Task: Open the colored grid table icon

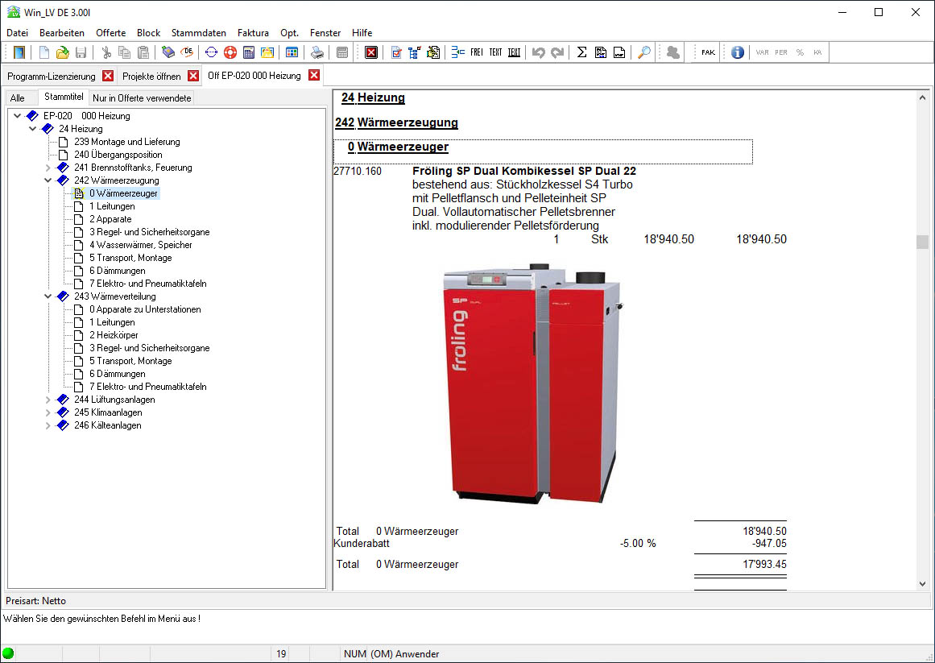Action: pyautogui.click(x=292, y=52)
